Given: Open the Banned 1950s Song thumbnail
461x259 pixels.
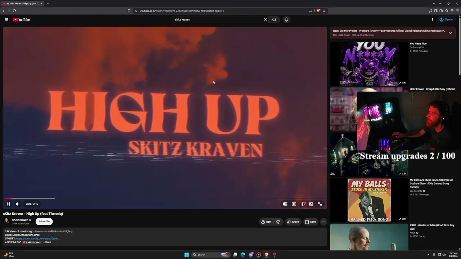Looking at the screenshot, I should tap(369, 200).
